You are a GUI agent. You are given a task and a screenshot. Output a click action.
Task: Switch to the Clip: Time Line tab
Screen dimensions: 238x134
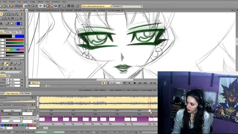click(x=12, y=93)
